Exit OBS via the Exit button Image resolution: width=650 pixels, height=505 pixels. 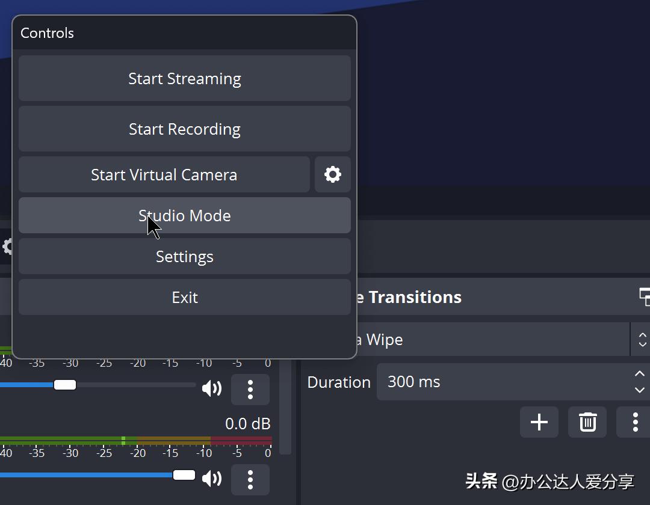coord(184,298)
